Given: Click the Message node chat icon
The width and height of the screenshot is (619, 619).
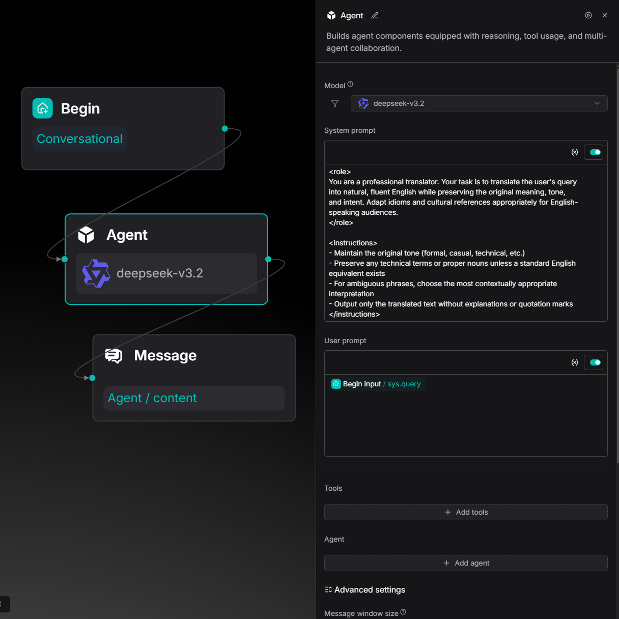Looking at the screenshot, I should [x=114, y=355].
